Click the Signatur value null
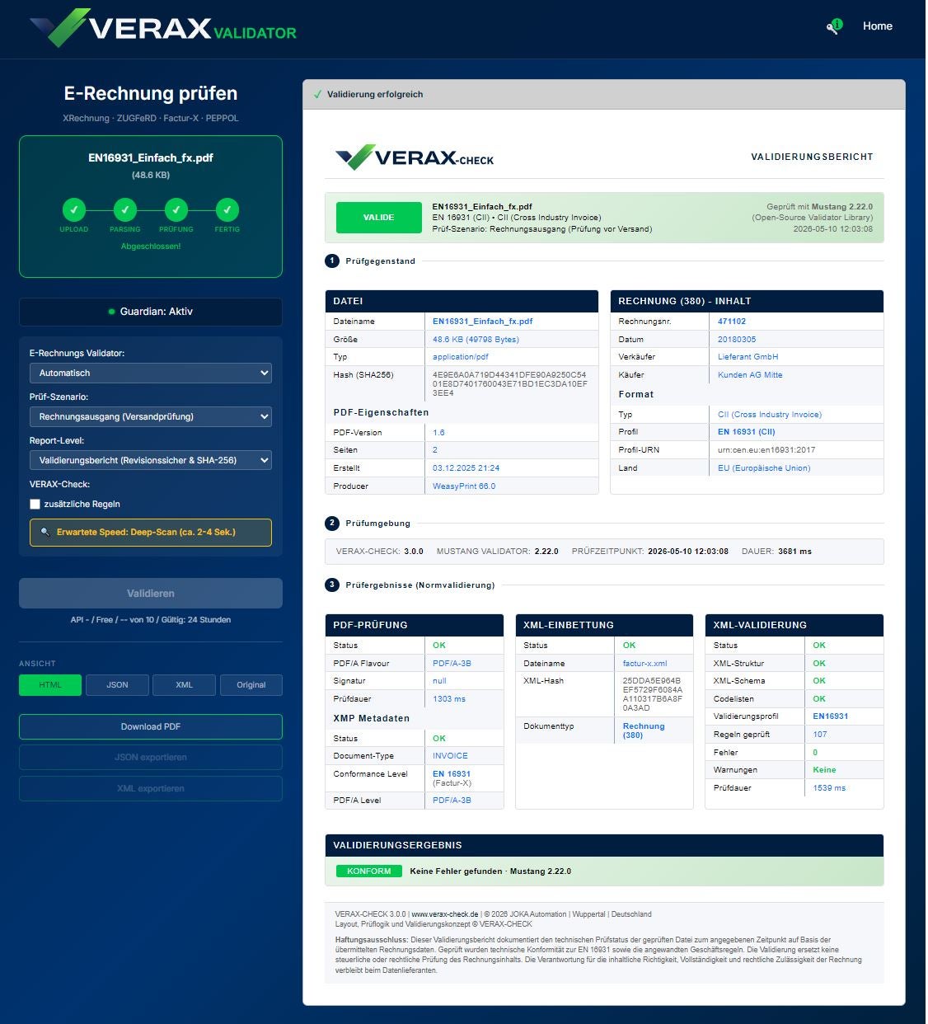 439,681
